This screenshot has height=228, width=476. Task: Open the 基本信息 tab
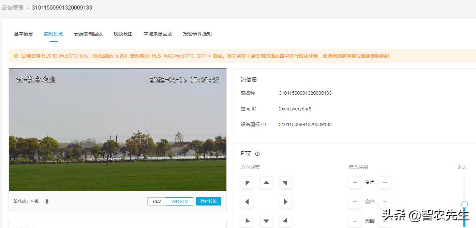pyautogui.click(x=24, y=34)
